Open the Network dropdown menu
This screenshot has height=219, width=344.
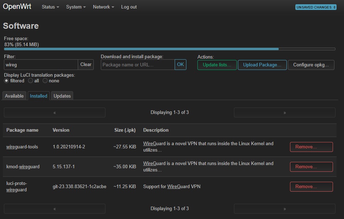coord(103,7)
